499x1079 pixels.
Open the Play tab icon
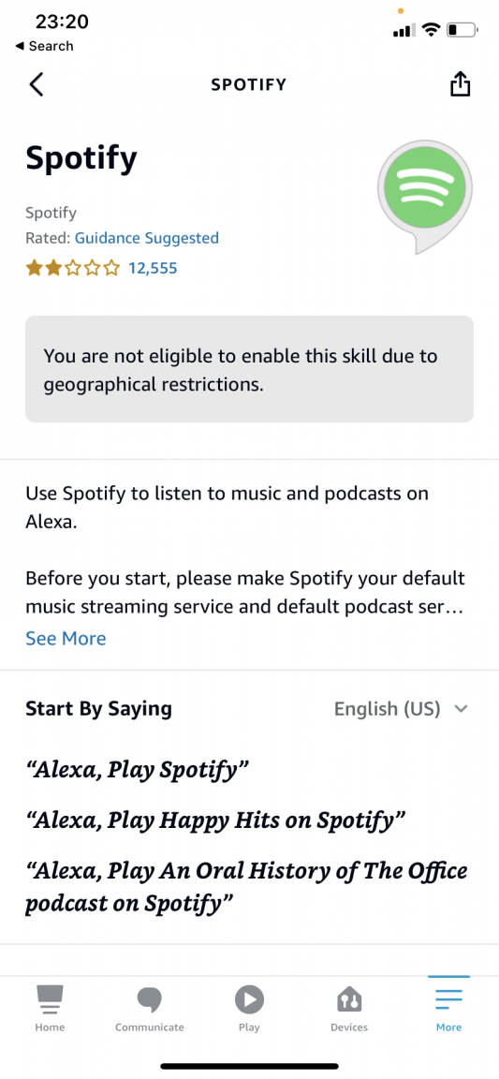249,1008
